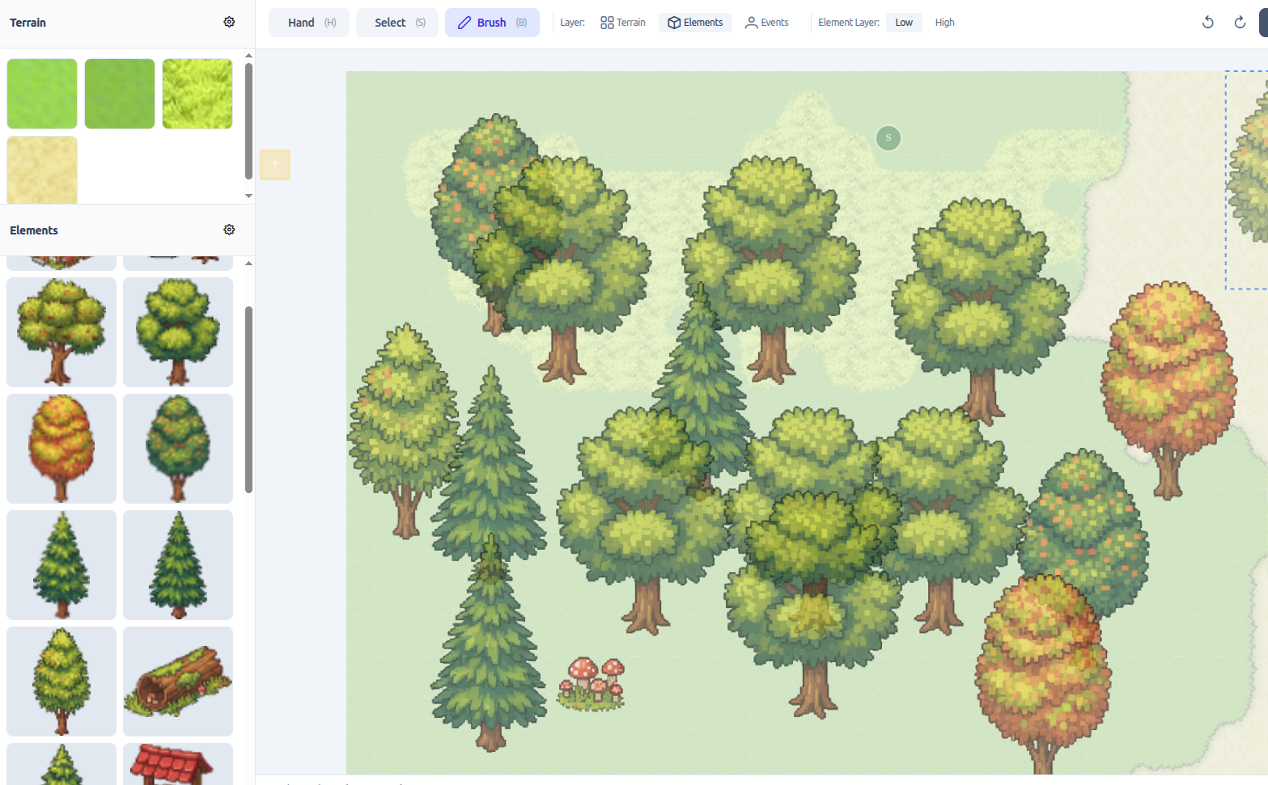1268x785 pixels.
Task: Open Terrain panel settings gear
Action: click(x=229, y=22)
